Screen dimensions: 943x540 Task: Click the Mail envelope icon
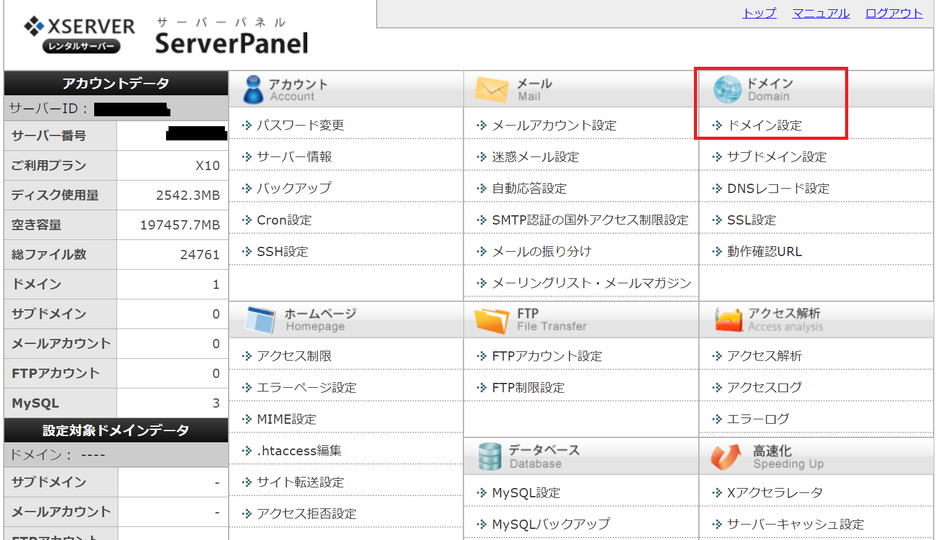click(x=491, y=90)
